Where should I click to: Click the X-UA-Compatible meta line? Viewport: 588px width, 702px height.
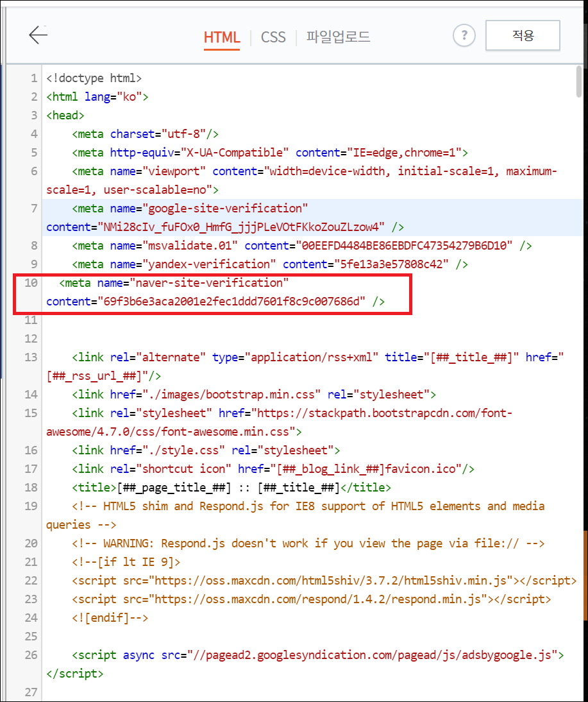[270, 153]
